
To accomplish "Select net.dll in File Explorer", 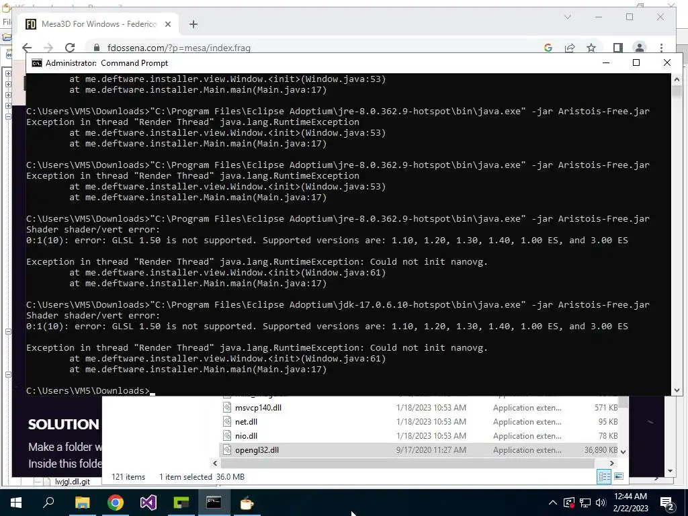I will [246, 422].
